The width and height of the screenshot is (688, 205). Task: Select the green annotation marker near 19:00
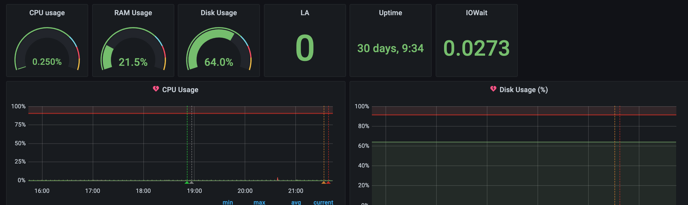pyautogui.click(x=187, y=182)
